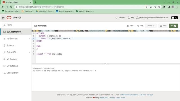View site information lock icon
The width and height of the screenshot is (180, 101).
click(x=17, y=7)
